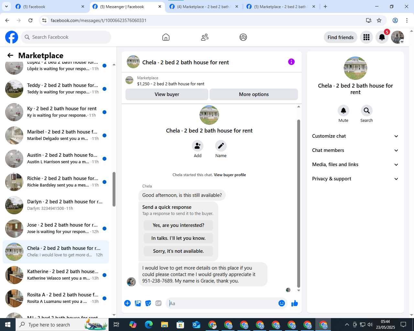This screenshot has width=414, height=331.
Task: Click the browser address bar URL
Action: point(99,20)
